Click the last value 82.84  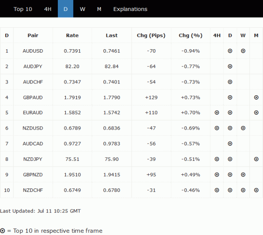click(112, 66)
